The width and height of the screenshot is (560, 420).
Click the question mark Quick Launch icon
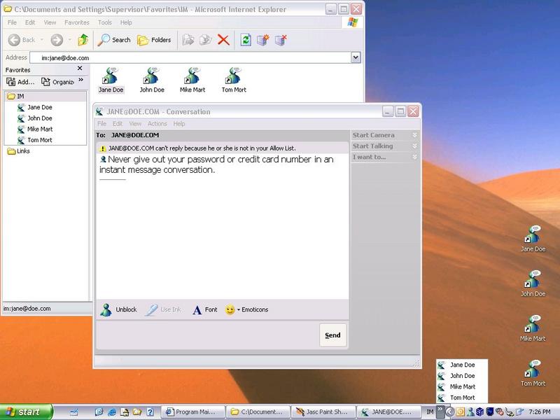150,412
